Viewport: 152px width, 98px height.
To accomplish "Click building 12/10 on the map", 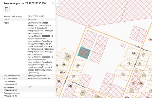I will click(62, 72).
